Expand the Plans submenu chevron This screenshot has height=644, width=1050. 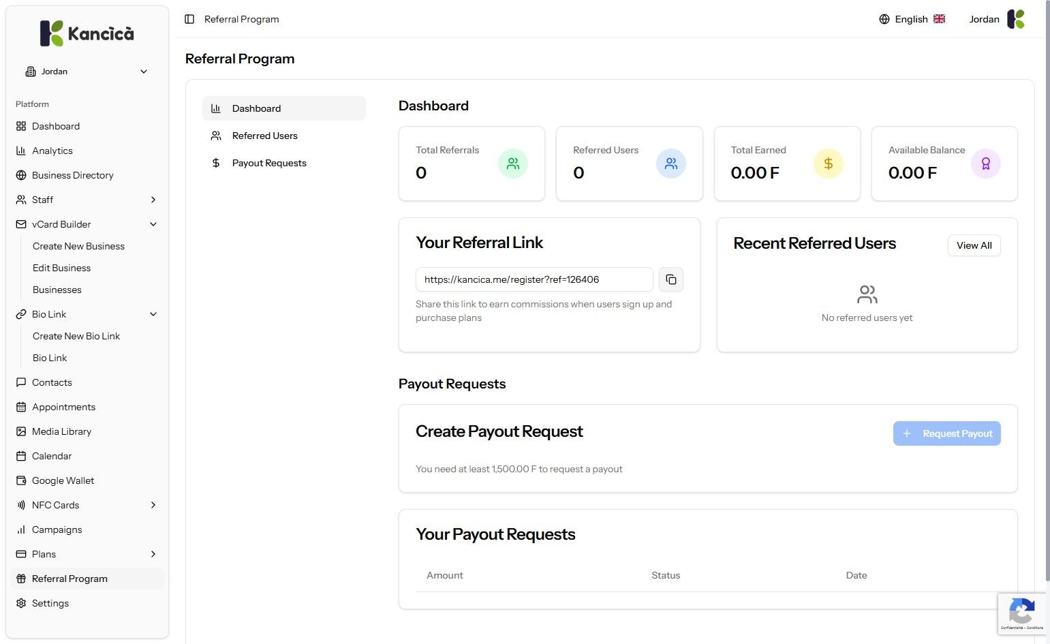[x=153, y=554]
